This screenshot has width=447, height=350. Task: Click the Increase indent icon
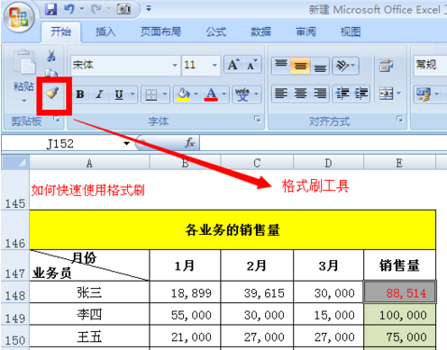(x=360, y=94)
